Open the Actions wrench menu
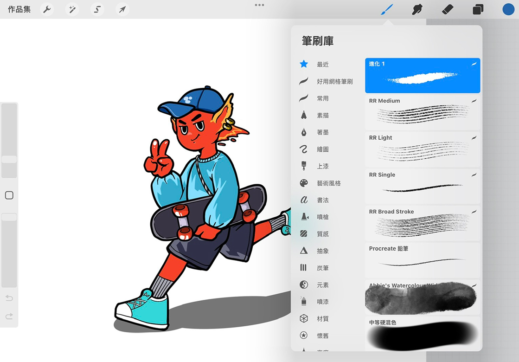Screen dimensions: 519x362 pyautogui.click(x=47, y=9)
